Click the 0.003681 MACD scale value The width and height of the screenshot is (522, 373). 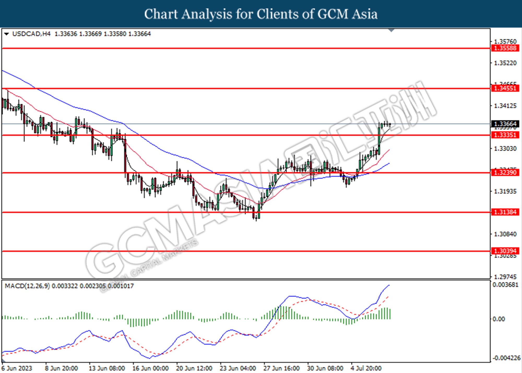(505, 285)
